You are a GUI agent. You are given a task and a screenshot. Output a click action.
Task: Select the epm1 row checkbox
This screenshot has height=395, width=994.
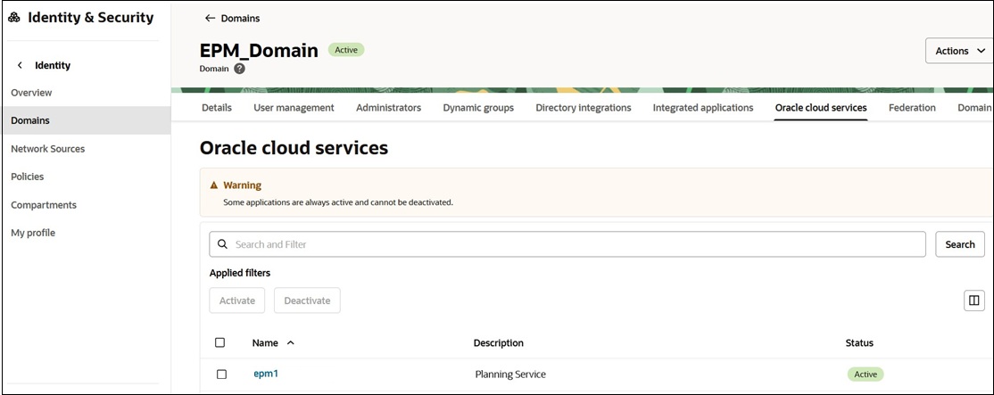click(221, 374)
